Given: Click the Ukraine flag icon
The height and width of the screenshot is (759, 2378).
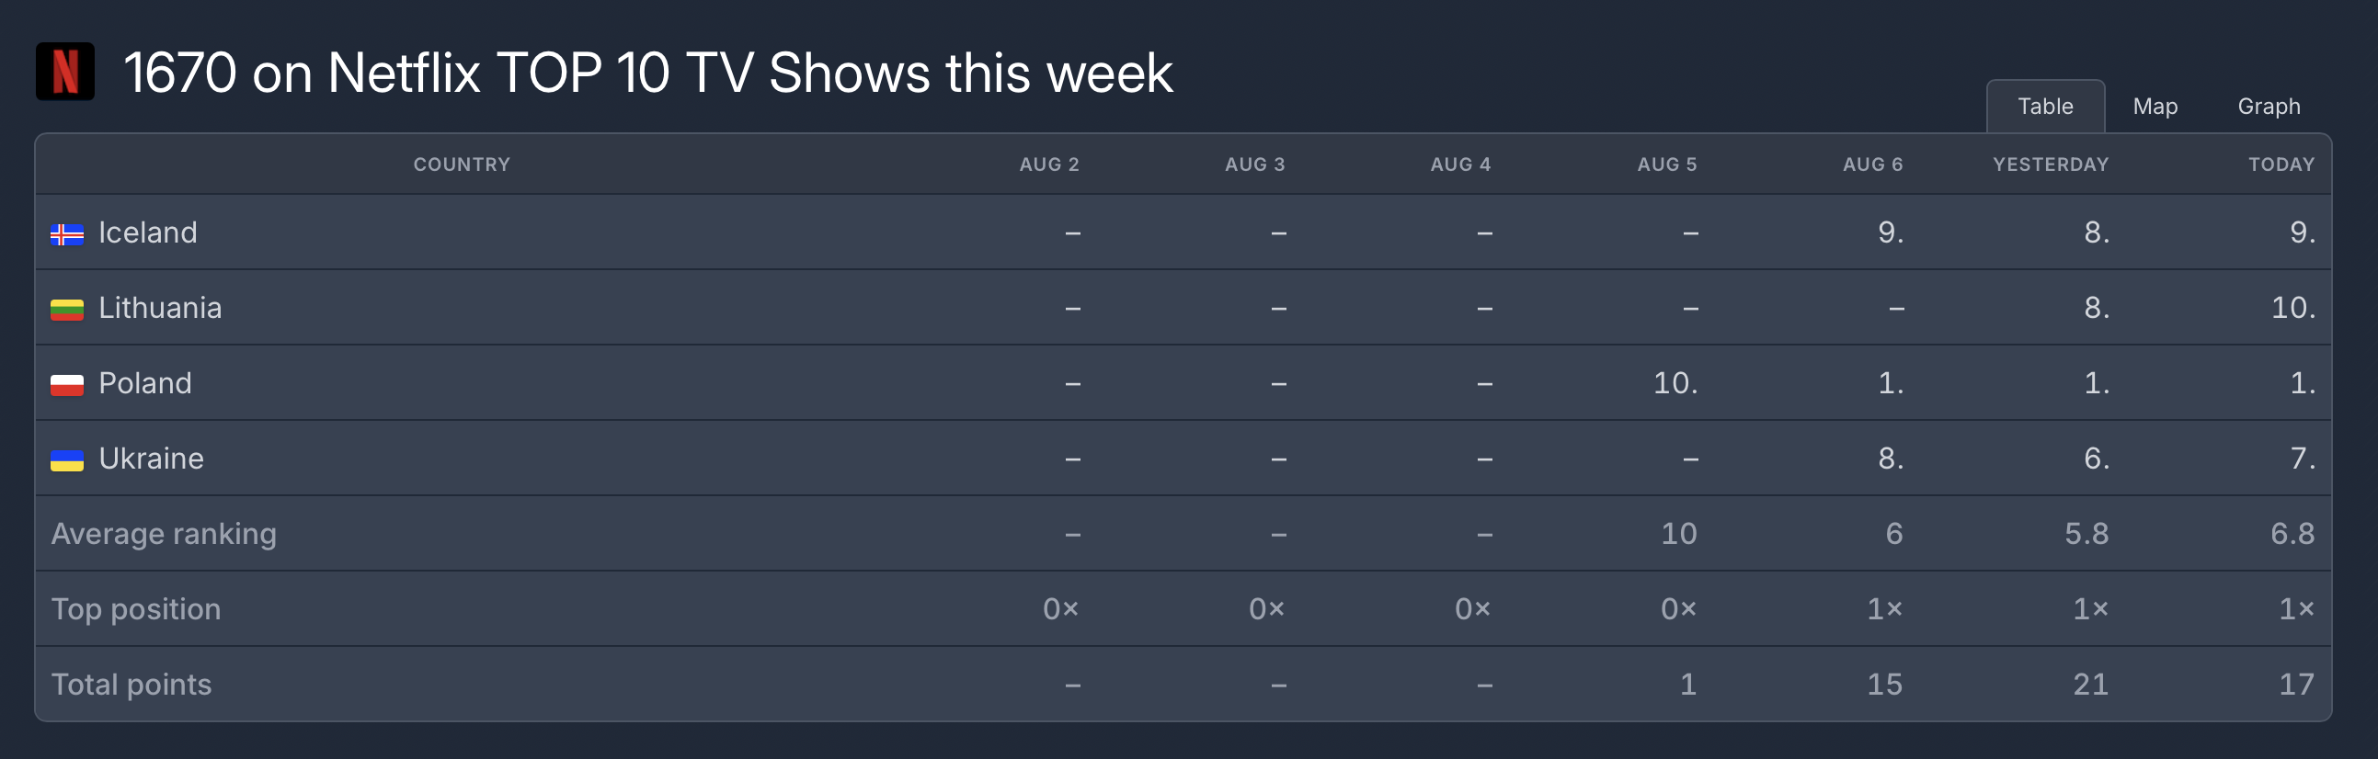Looking at the screenshot, I should pyautogui.click(x=66, y=460).
